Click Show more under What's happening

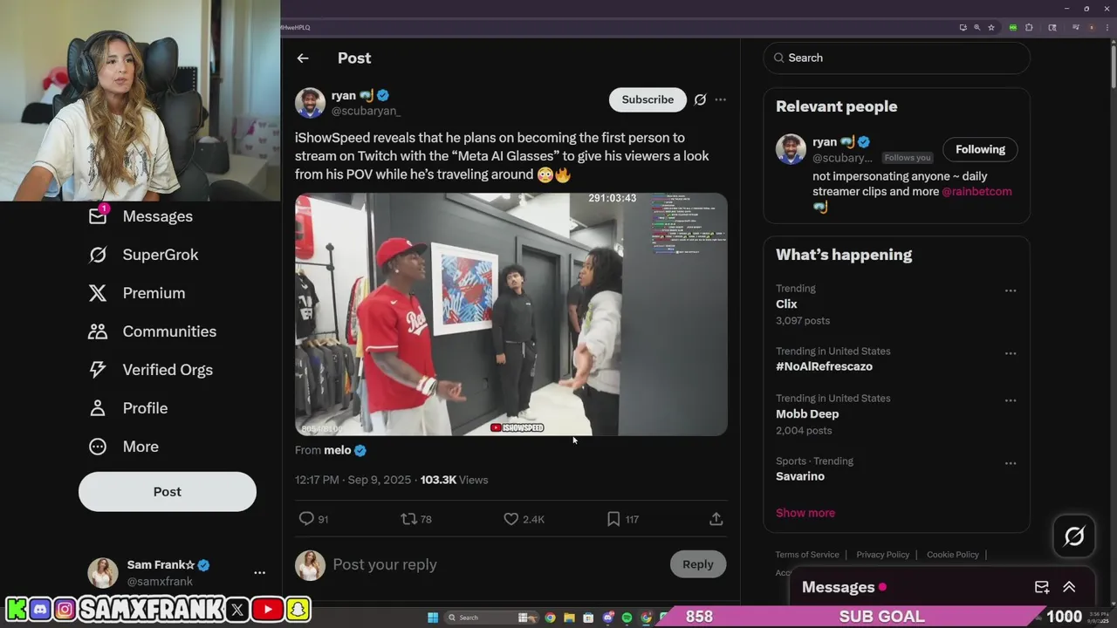pyautogui.click(x=805, y=513)
